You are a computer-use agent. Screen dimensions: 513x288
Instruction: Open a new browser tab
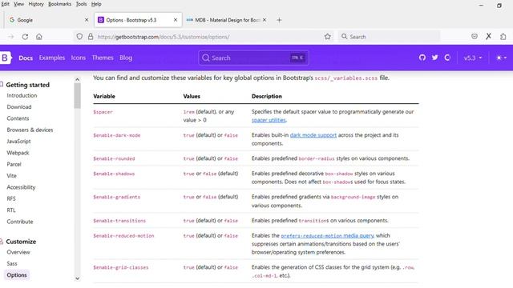tap(279, 20)
